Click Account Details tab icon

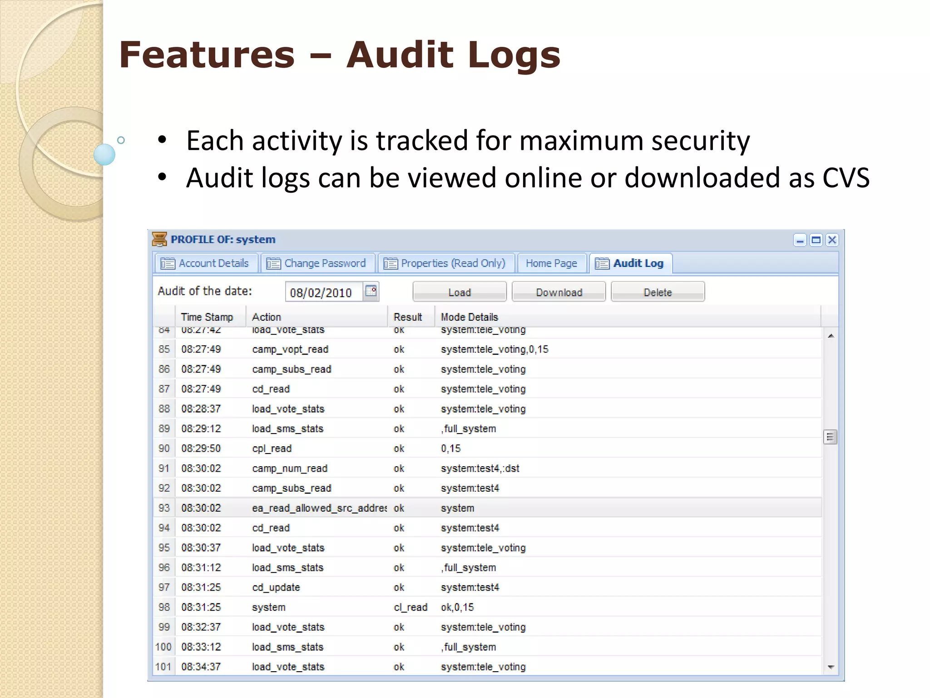pyautogui.click(x=168, y=264)
